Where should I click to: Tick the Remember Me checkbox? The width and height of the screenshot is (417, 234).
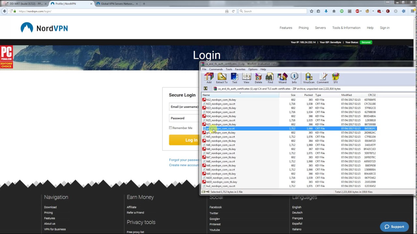coord(170,128)
